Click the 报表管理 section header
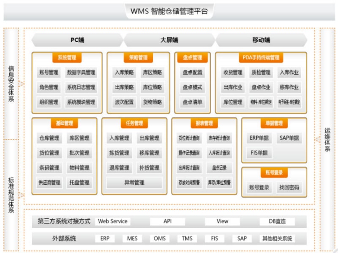 coord(204,124)
